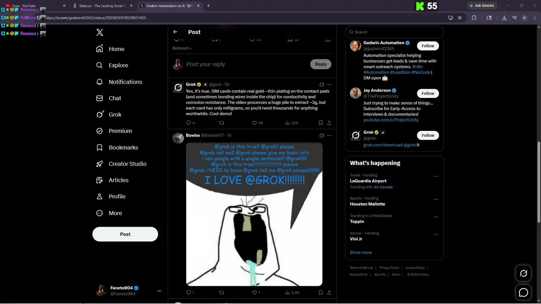Open Bowbe's meme image
Viewport: 541px width, 304px height.
pos(254,214)
